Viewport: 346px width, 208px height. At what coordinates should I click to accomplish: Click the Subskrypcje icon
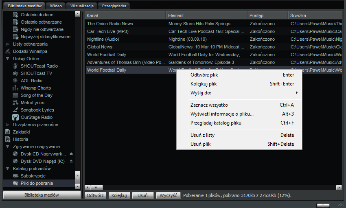[x=15, y=176]
